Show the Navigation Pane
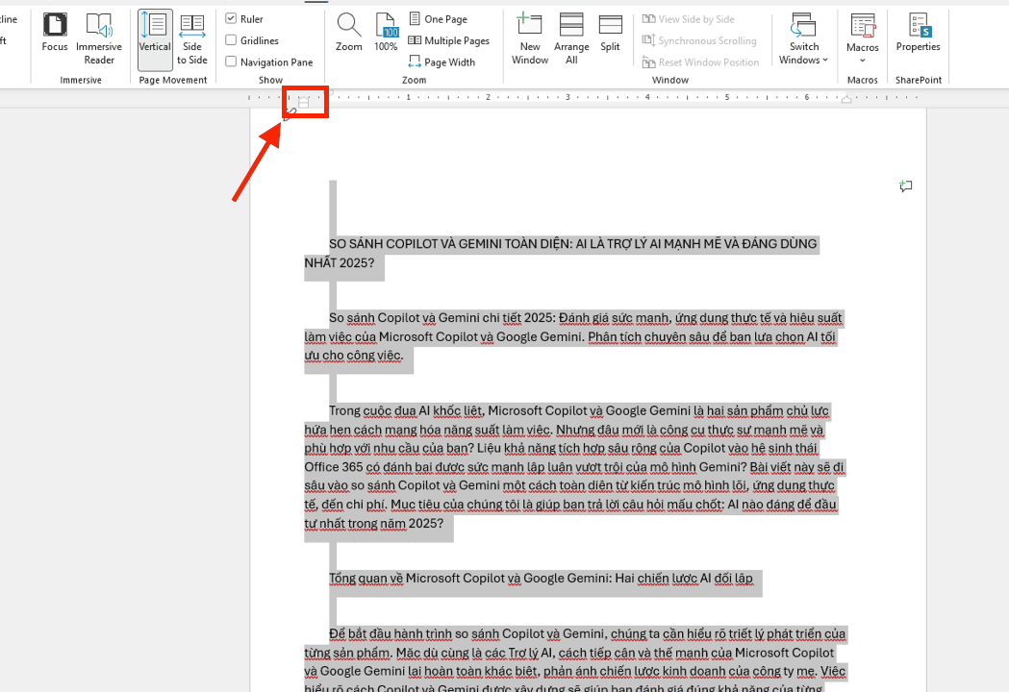Image resolution: width=1009 pixels, height=692 pixels. 232,60
